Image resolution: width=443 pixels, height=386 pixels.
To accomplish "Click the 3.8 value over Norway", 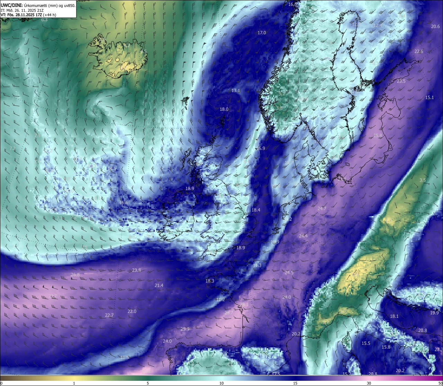I will coord(279,108).
